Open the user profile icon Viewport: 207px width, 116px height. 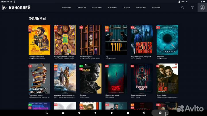click(202, 7)
